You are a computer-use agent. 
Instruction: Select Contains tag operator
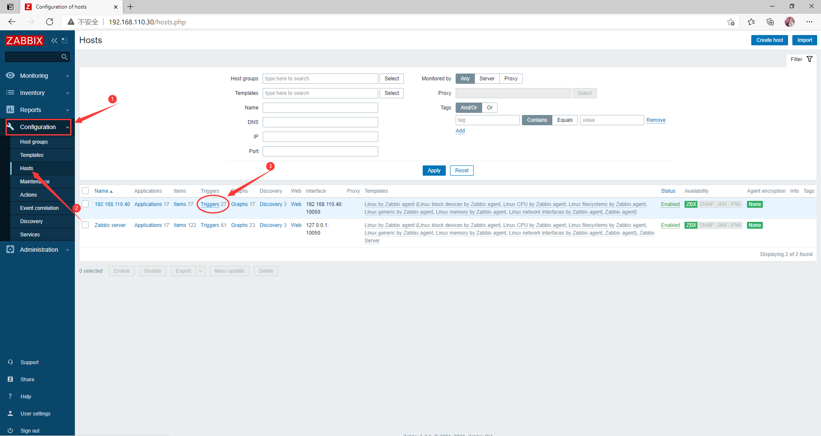[537, 120]
